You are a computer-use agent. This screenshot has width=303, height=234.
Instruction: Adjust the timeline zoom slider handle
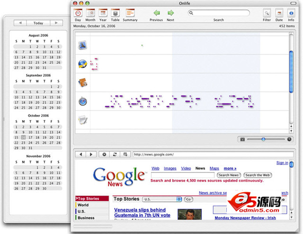tap(263, 139)
